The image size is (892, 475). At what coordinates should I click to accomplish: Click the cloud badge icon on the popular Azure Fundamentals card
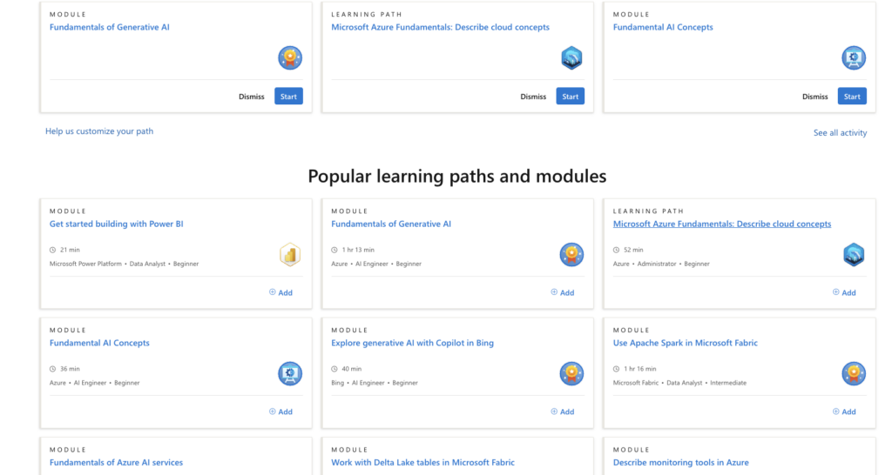tap(854, 255)
